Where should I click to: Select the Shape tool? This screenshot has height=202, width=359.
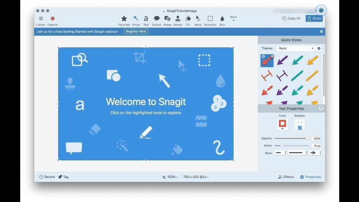click(x=168, y=21)
